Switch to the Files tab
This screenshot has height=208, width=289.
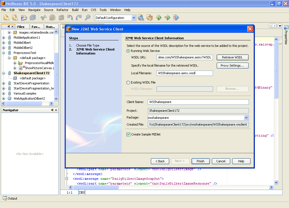22,27
